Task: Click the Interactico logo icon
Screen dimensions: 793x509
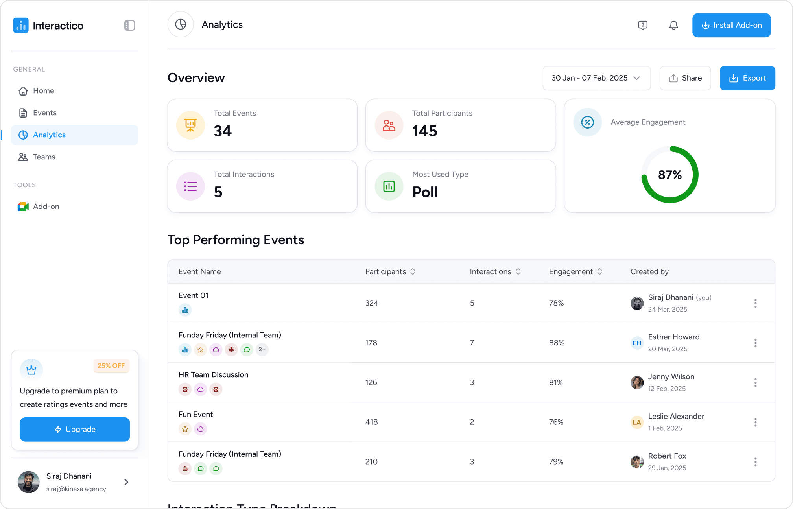Action: (21, 26)
